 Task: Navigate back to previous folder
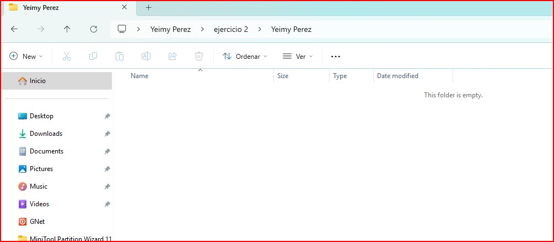[14, 29]
